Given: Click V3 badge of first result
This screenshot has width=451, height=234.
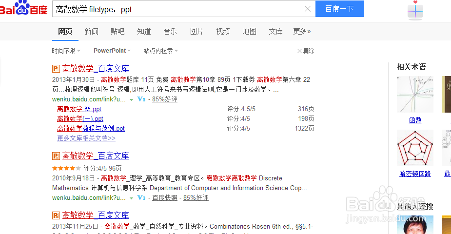Looking at the screenshot, I should [141, 99].
